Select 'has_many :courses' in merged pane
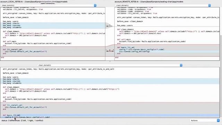This screenshot has width=222, height=125. click(11, 81)
